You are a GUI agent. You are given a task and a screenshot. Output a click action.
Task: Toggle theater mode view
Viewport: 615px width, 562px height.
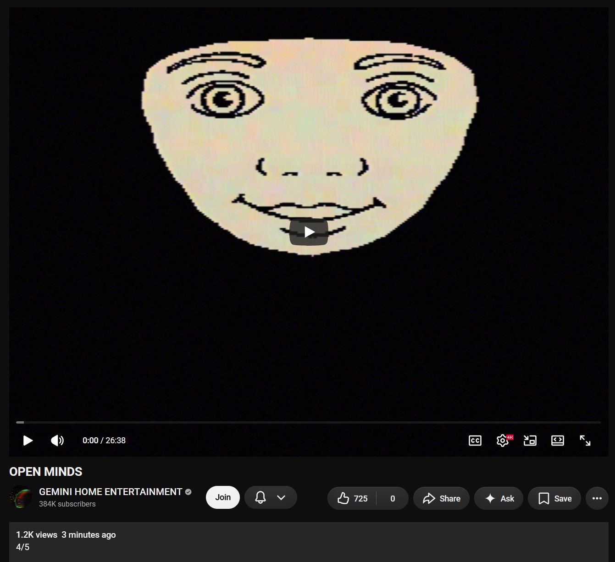pyautogui.click(x=558, y=441)
